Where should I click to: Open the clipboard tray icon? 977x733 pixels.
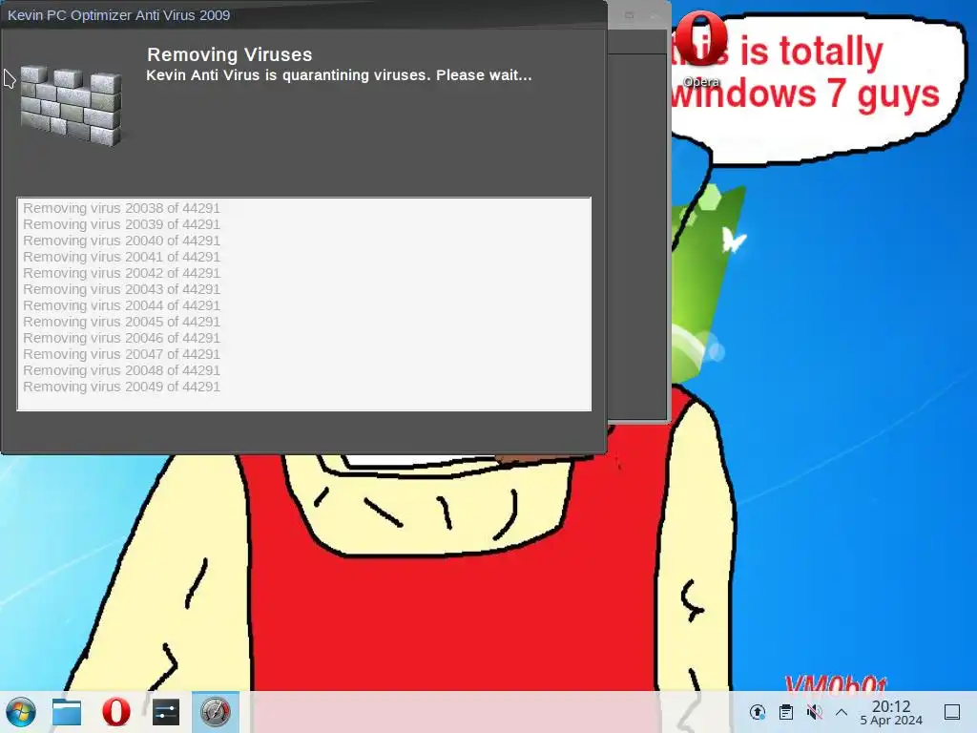point(786,712)
